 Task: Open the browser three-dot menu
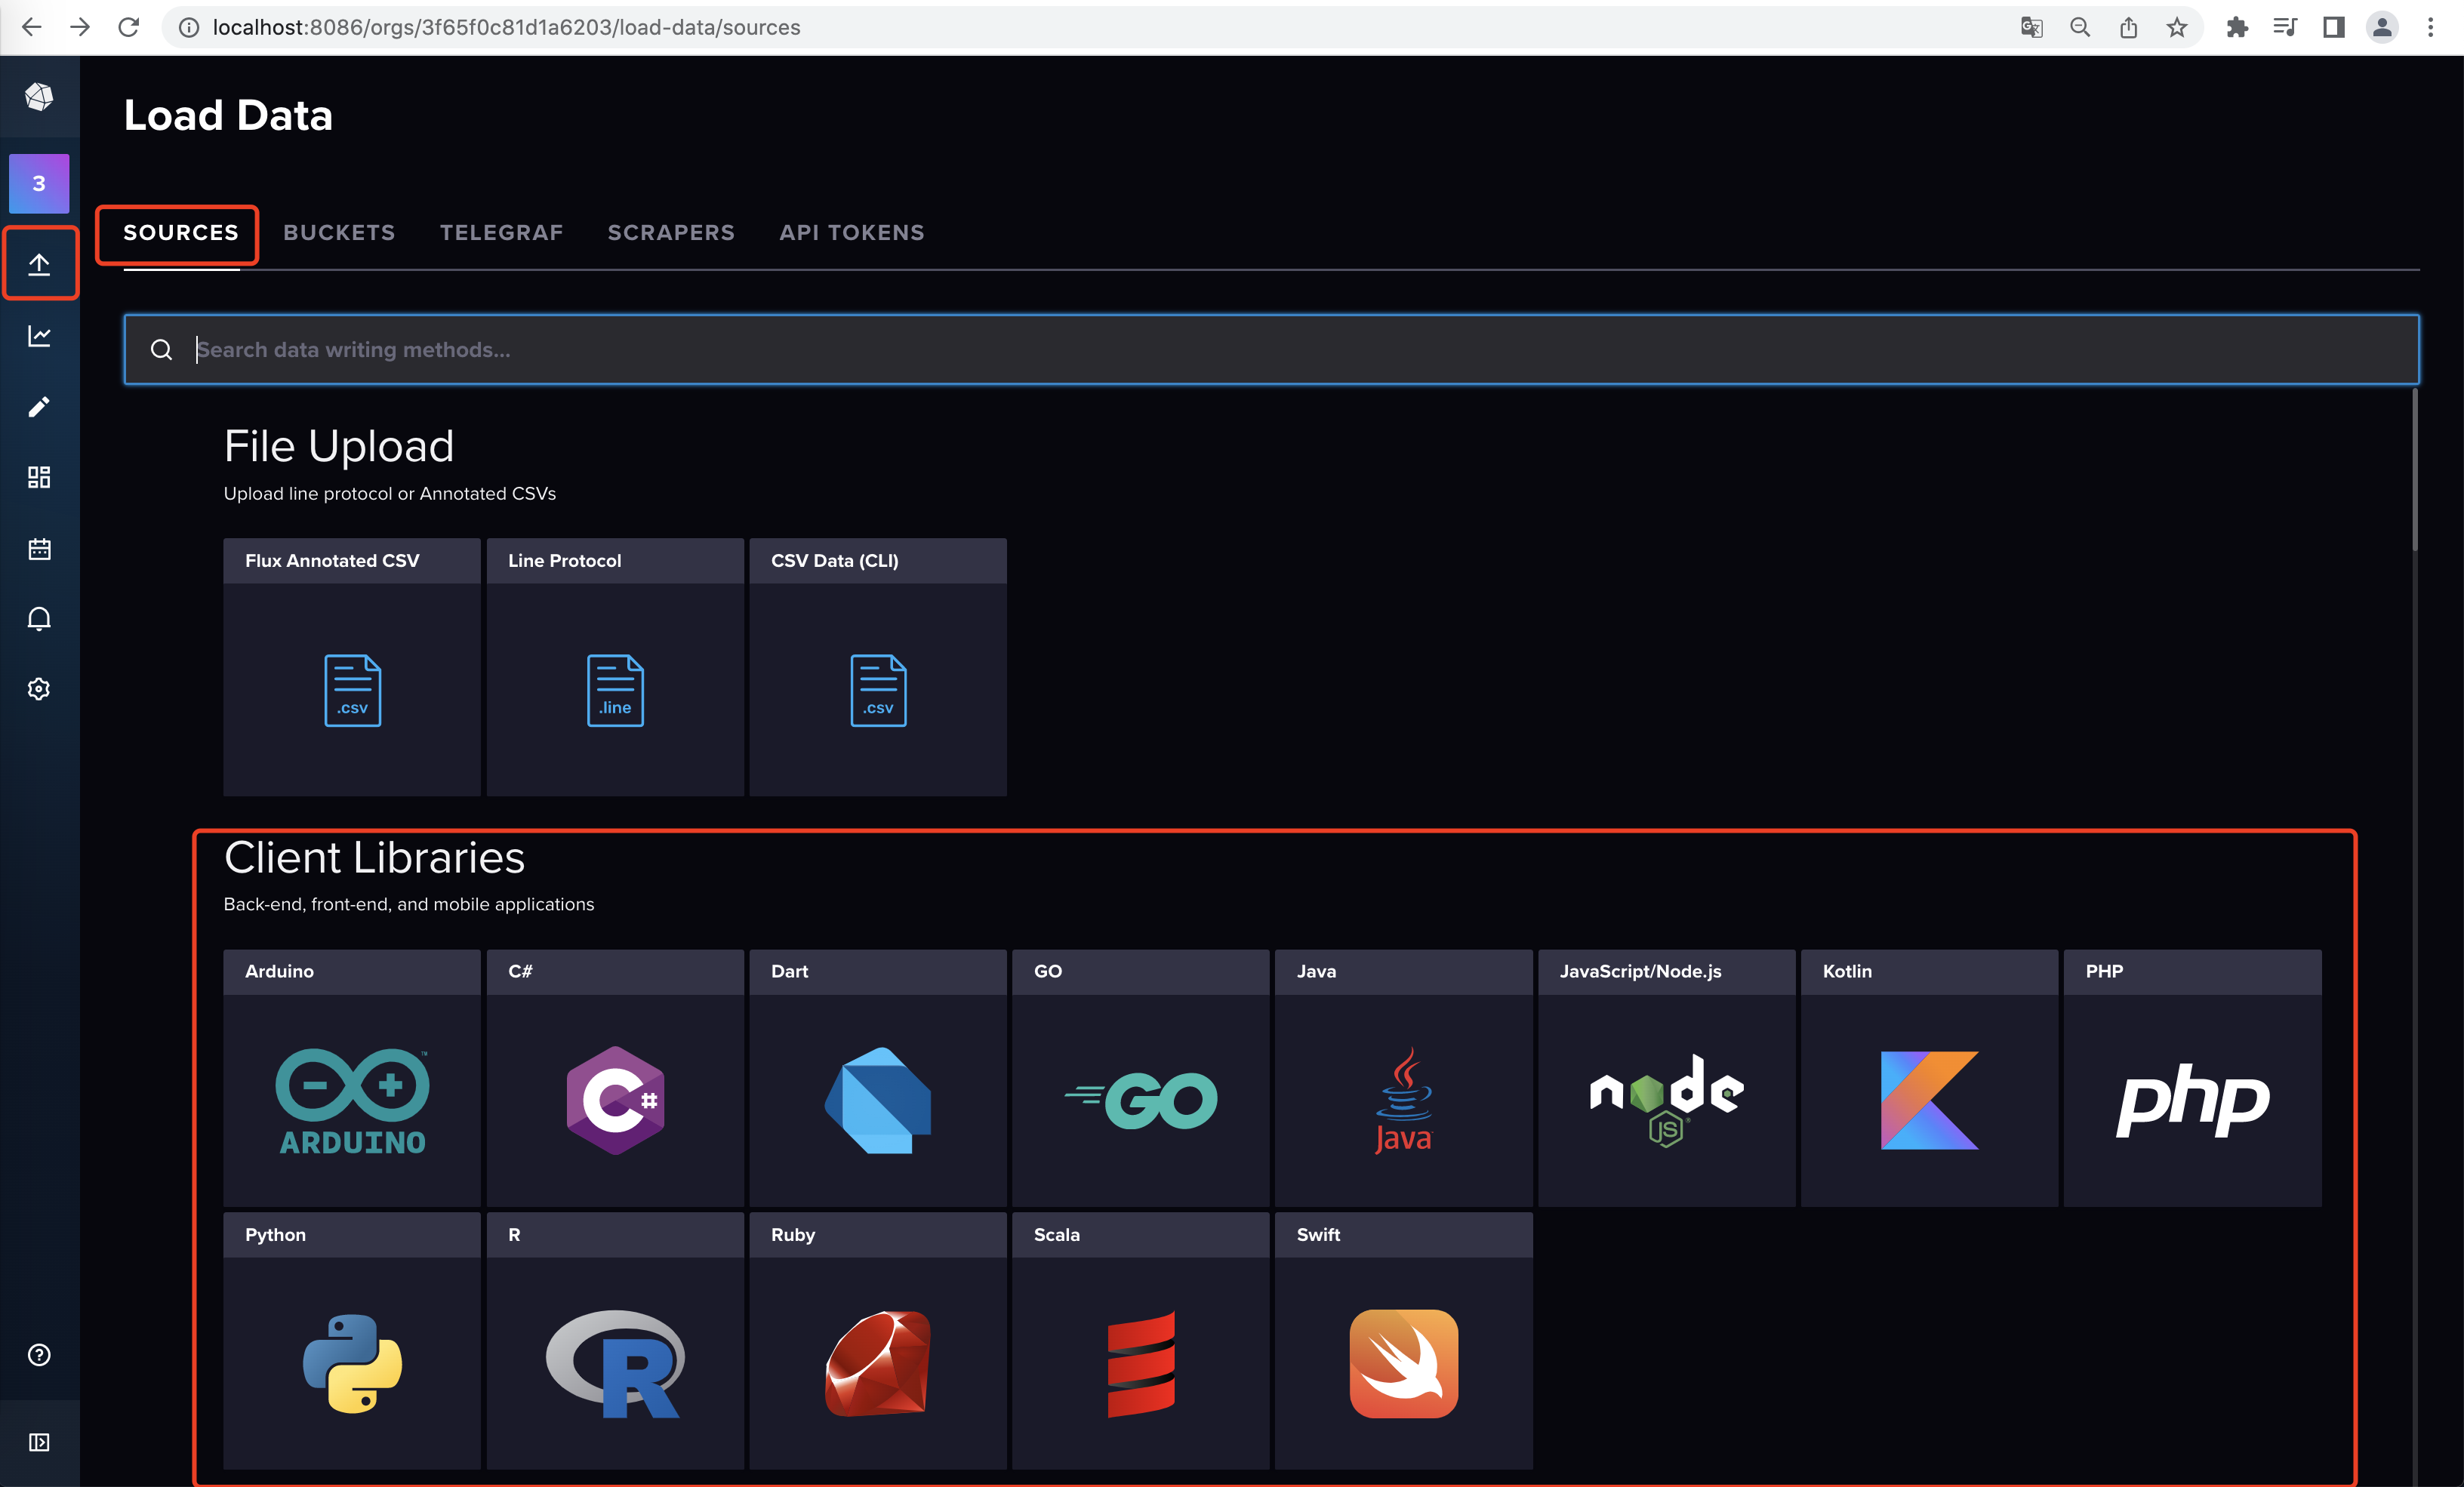pyautogui.click(x=2431, y=27)
